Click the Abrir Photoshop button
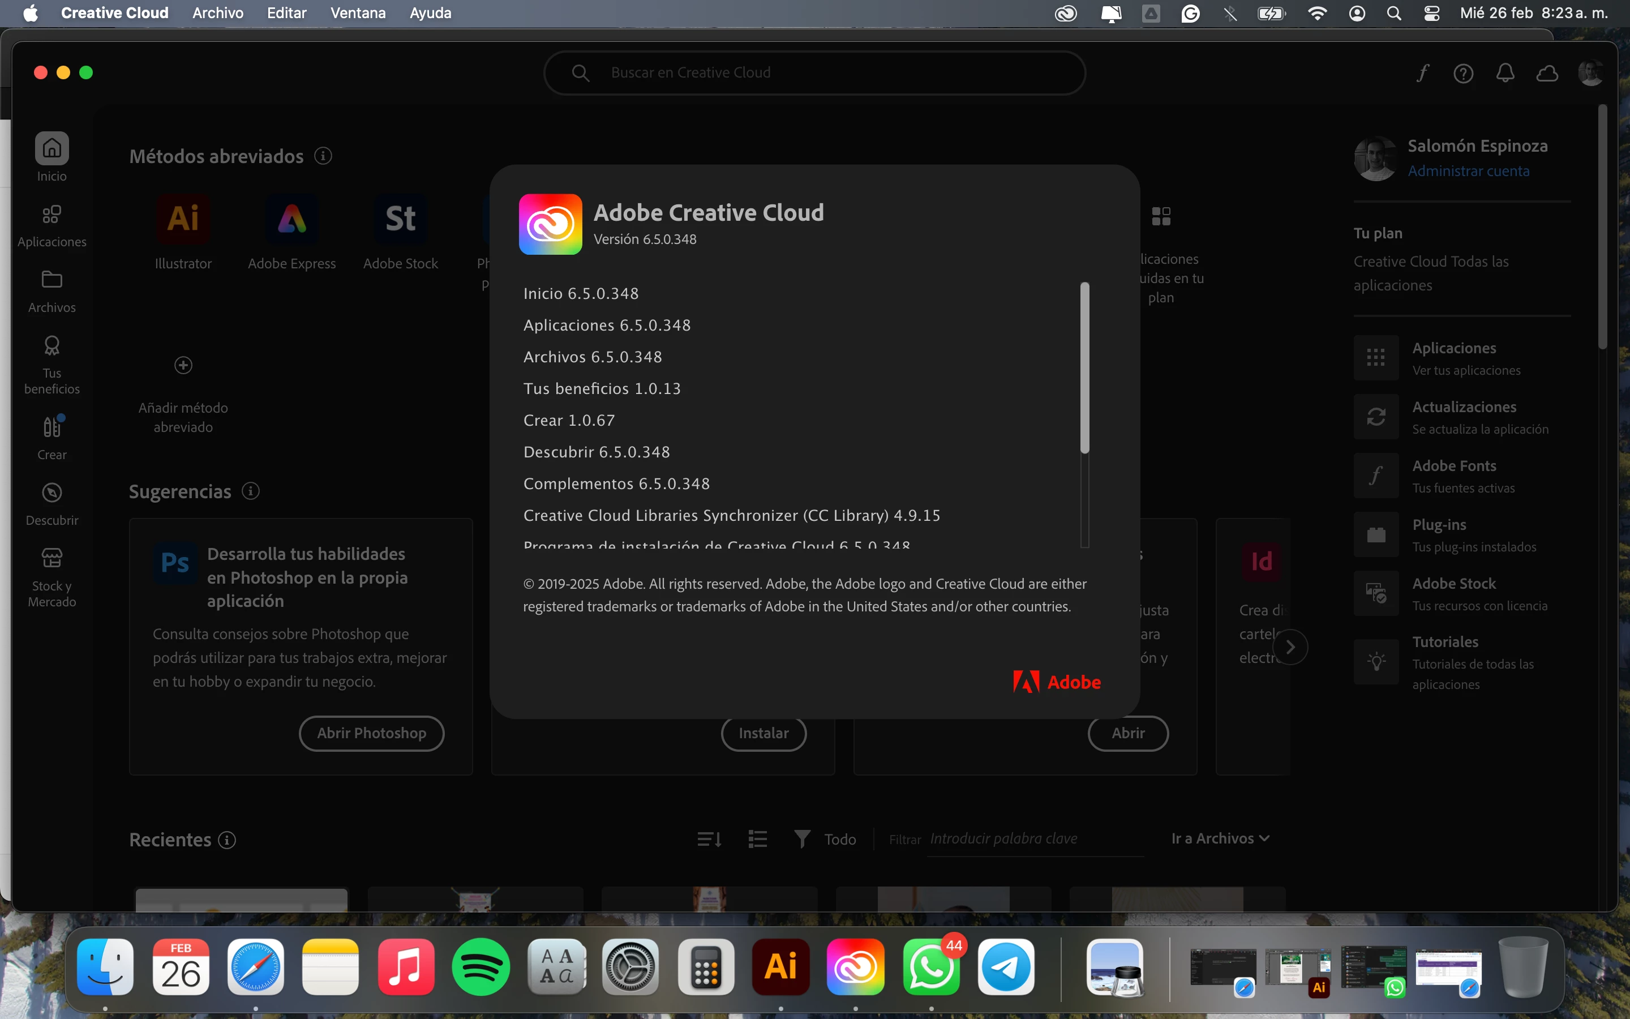1630x1019 pixels. [x=371, y=733]
